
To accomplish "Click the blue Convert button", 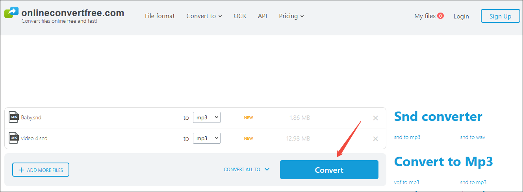I will coord(329,170).
